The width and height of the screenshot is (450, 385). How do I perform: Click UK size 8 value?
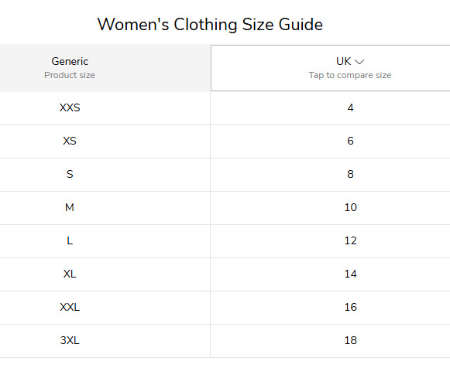[x=350, y=174]
